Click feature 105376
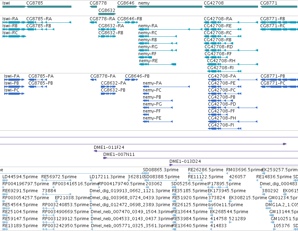The image size is (298, 231). pos(275,229)
